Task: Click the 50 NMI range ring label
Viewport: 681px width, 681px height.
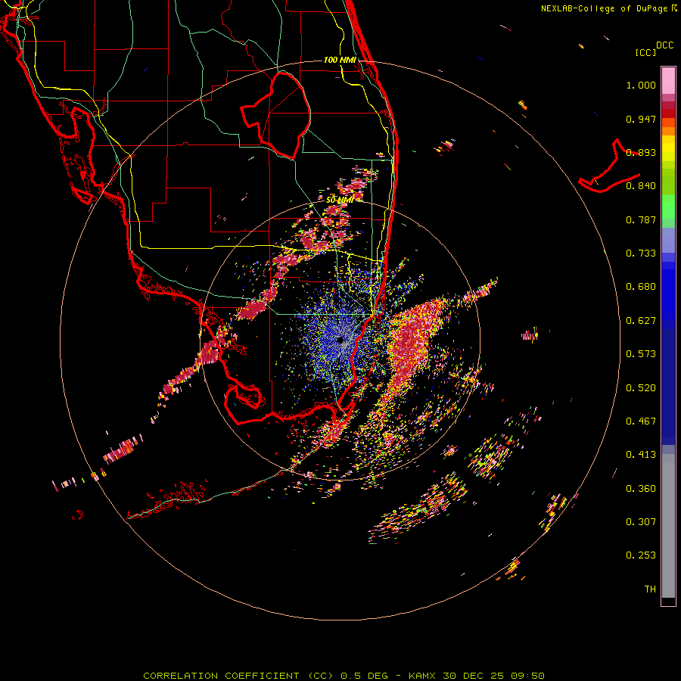Action: click(x=340, y=200)
